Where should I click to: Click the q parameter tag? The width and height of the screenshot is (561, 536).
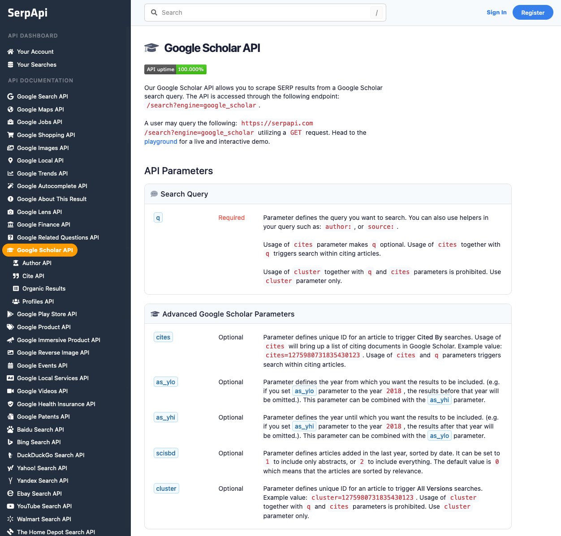click(x=158, y=218)
